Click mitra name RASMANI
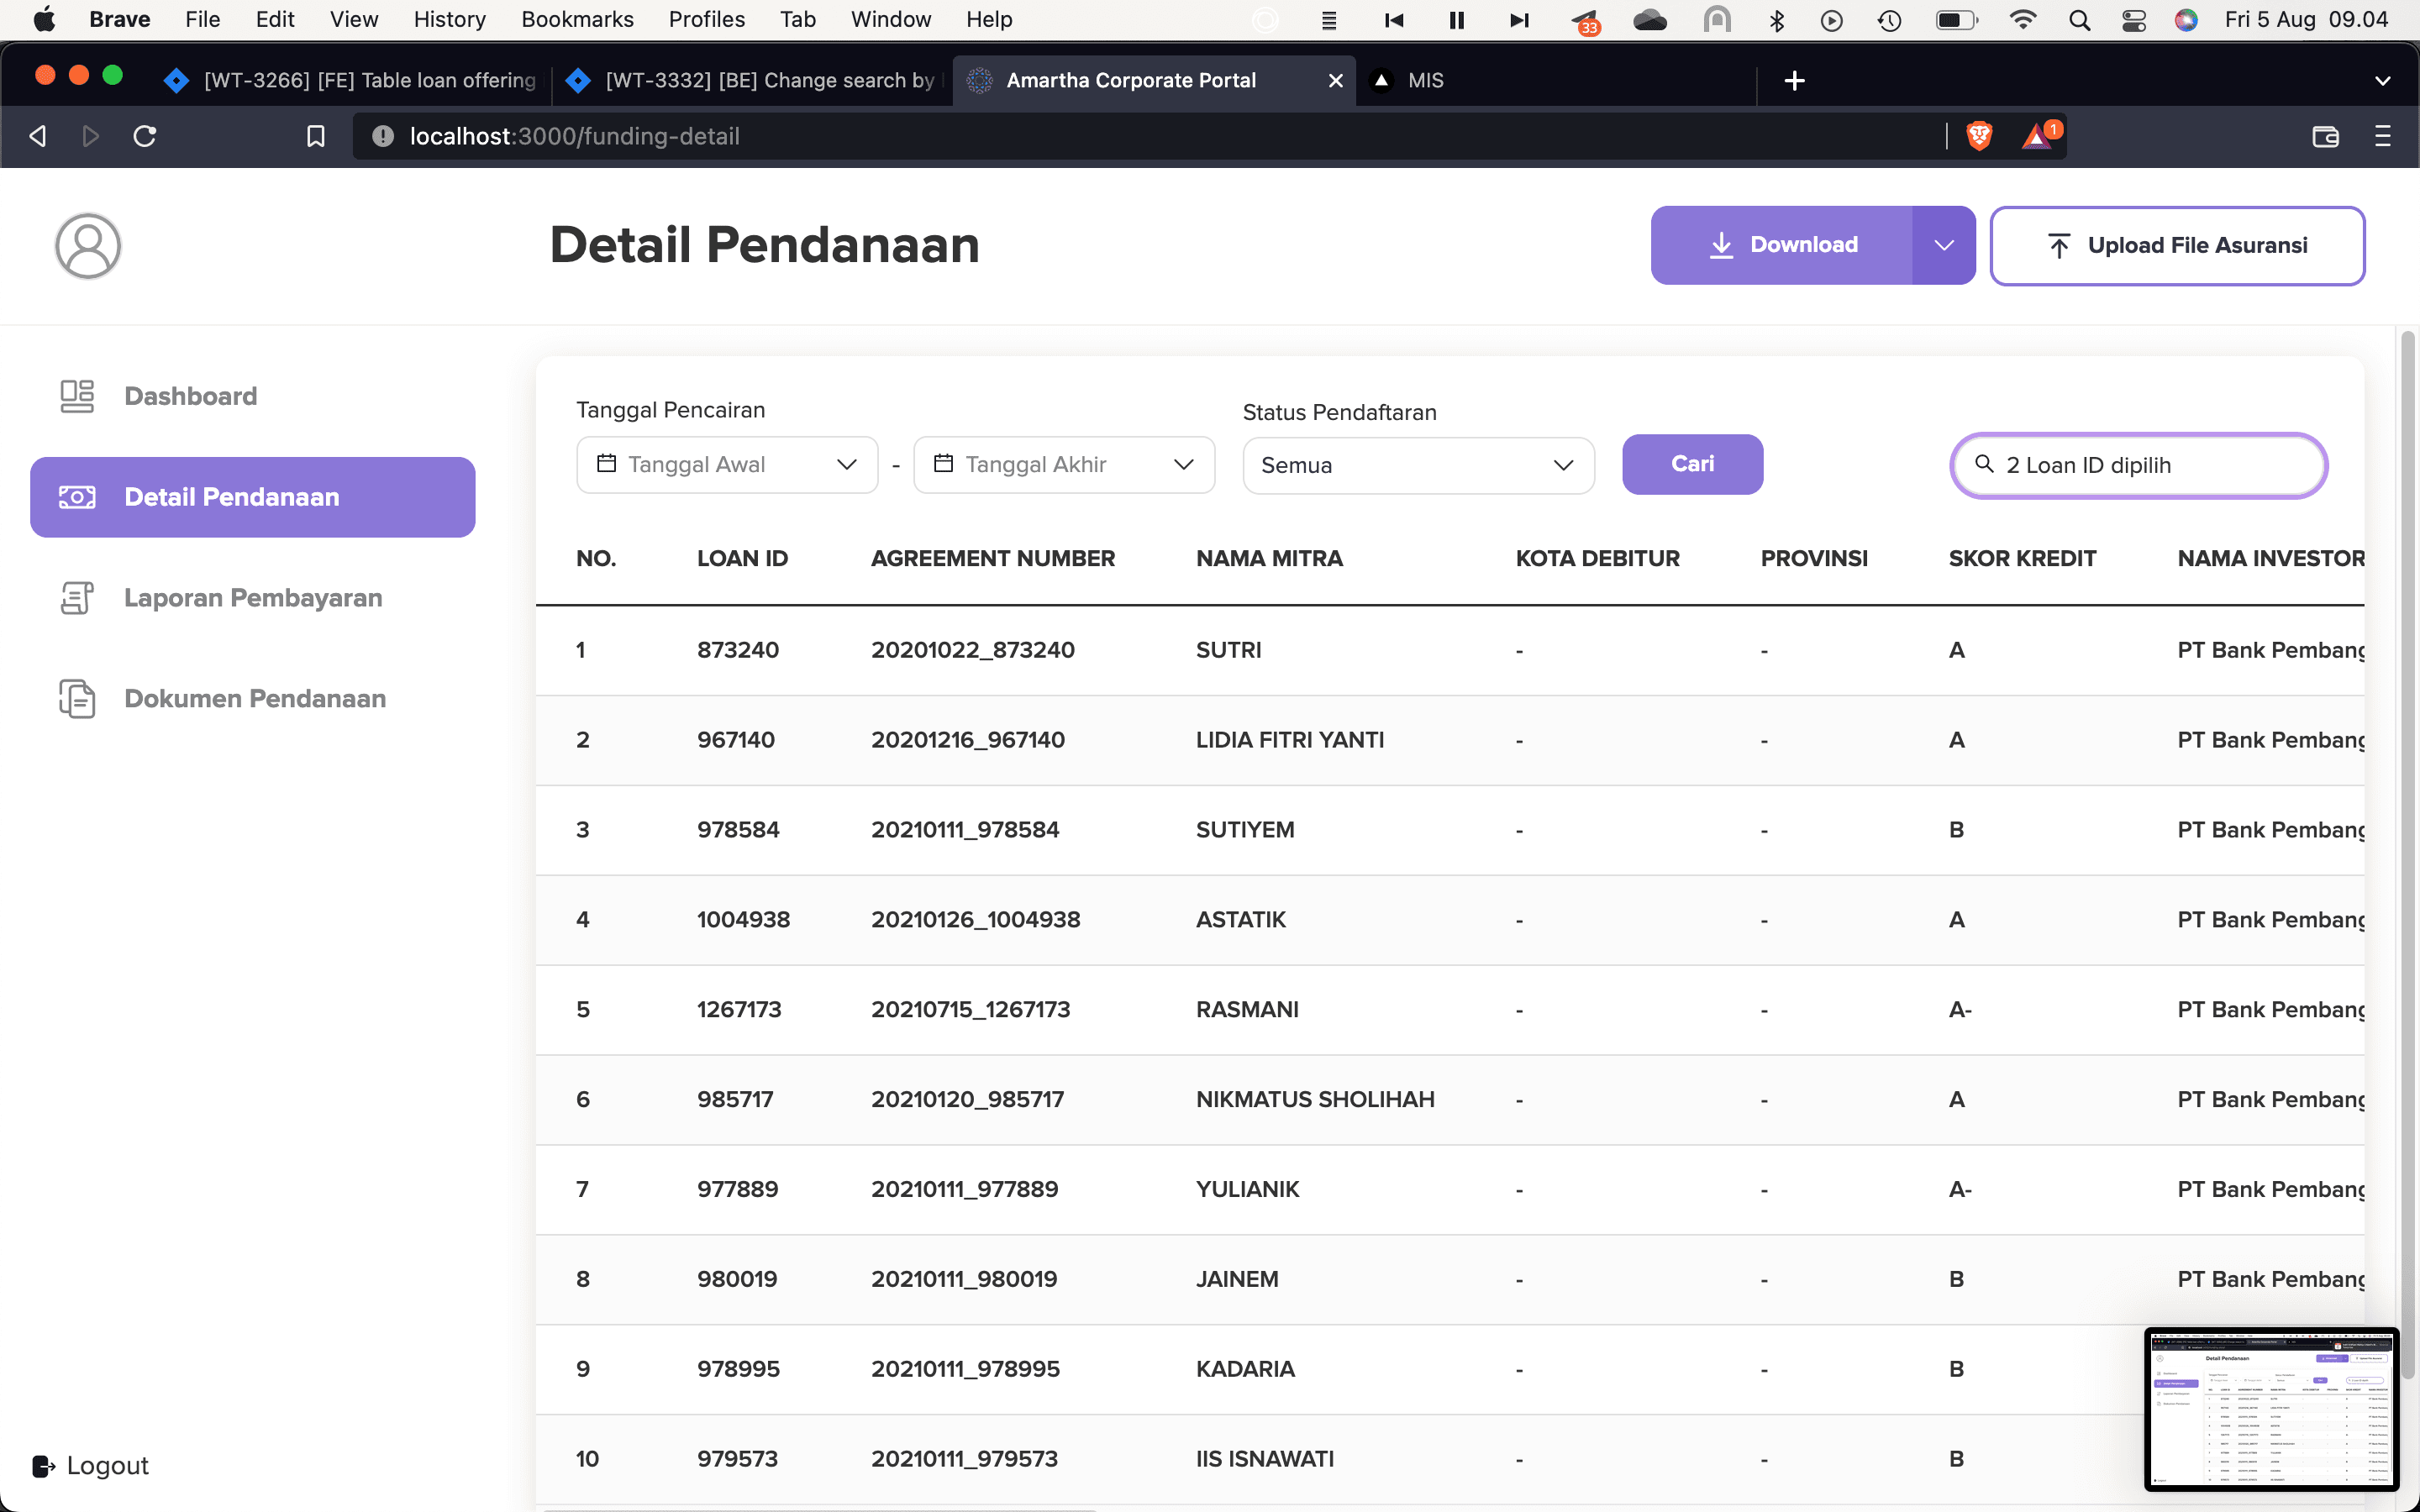This screenshot has width=2420, height=1512. [x=1247, y=1010]
